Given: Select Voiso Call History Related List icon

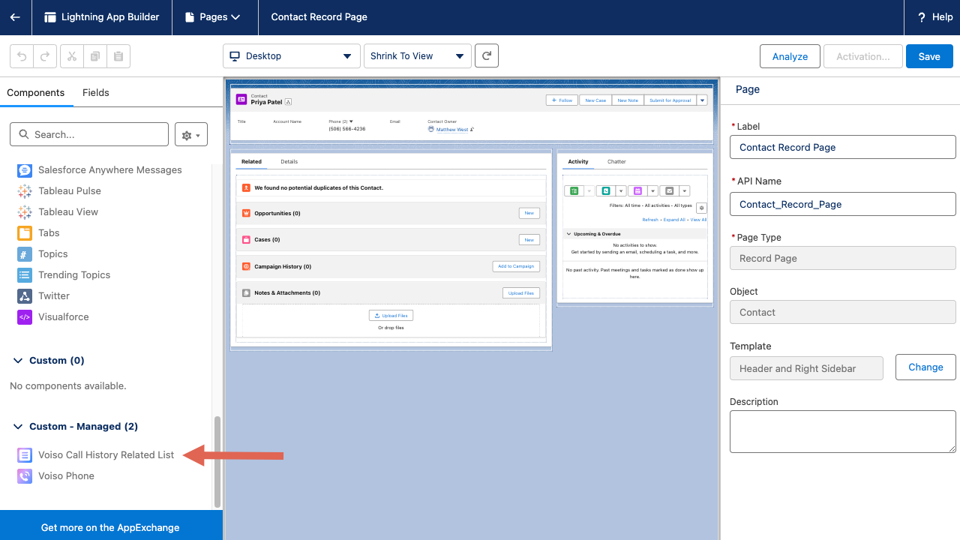Looking at the screenshot, I should click(25, 455).
